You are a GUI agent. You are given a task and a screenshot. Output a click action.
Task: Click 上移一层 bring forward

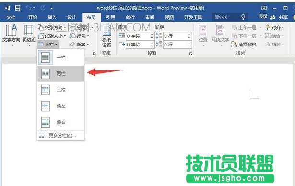pos(244,28)
